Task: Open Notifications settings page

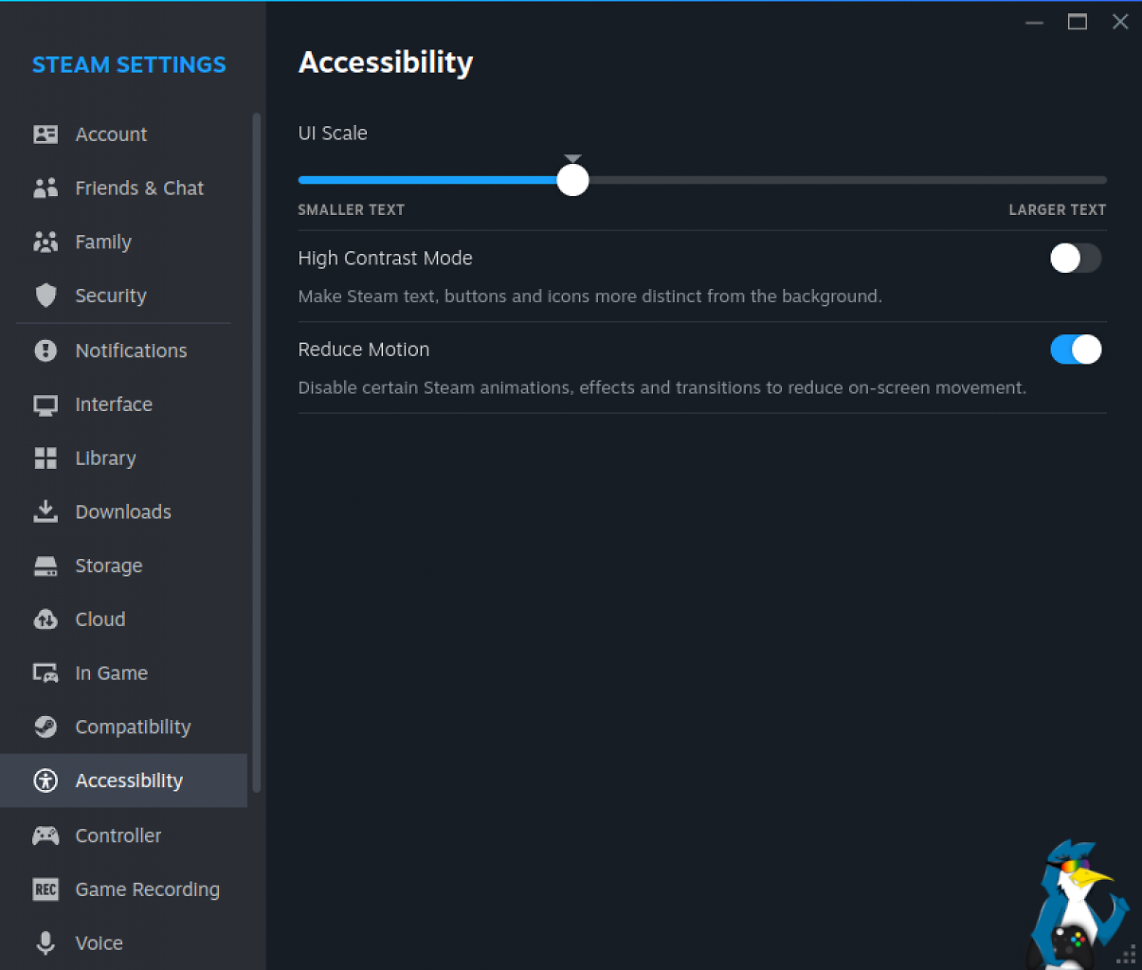Action: (123, 350)
